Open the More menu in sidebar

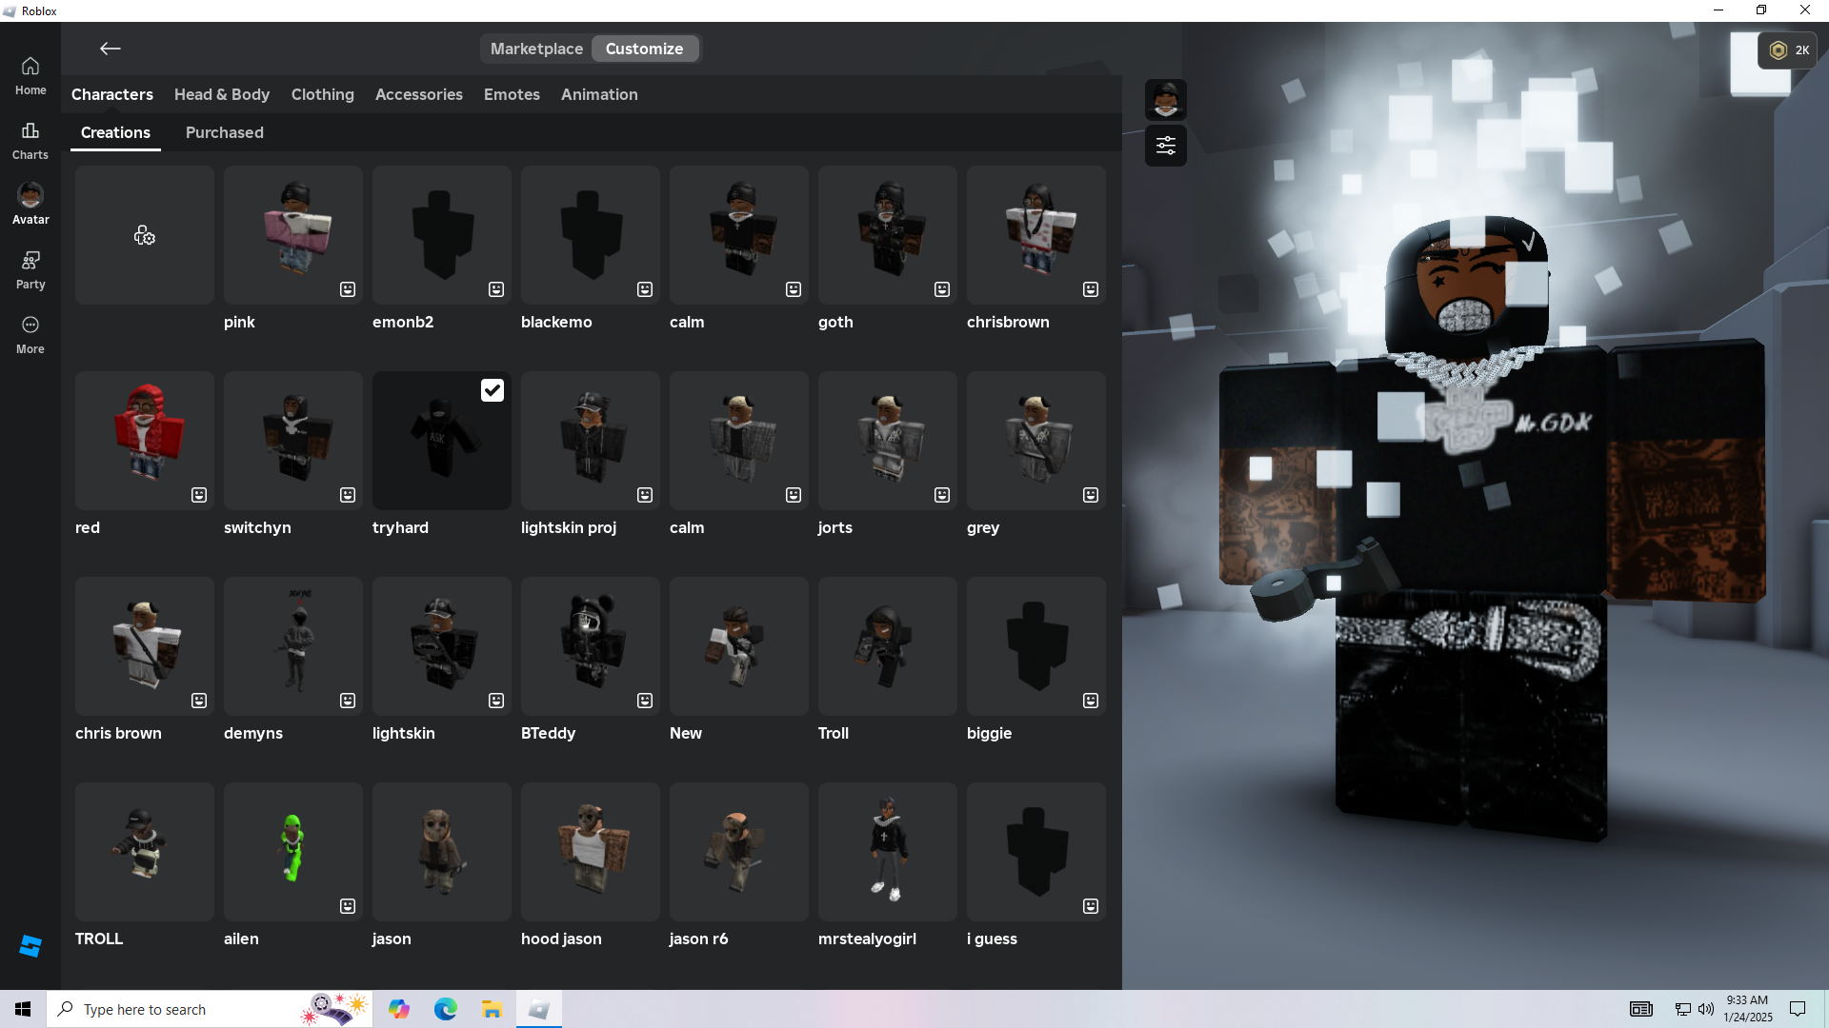point(30,335)
